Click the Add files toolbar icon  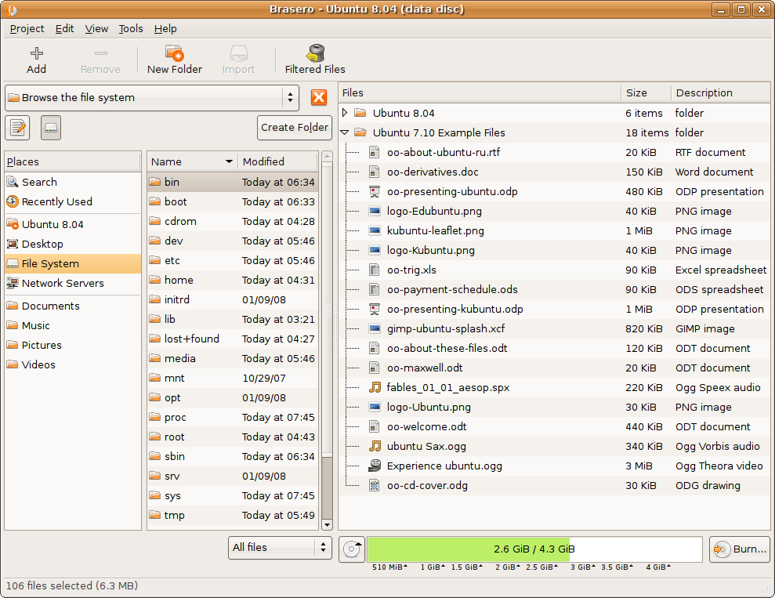click(36, 60)
